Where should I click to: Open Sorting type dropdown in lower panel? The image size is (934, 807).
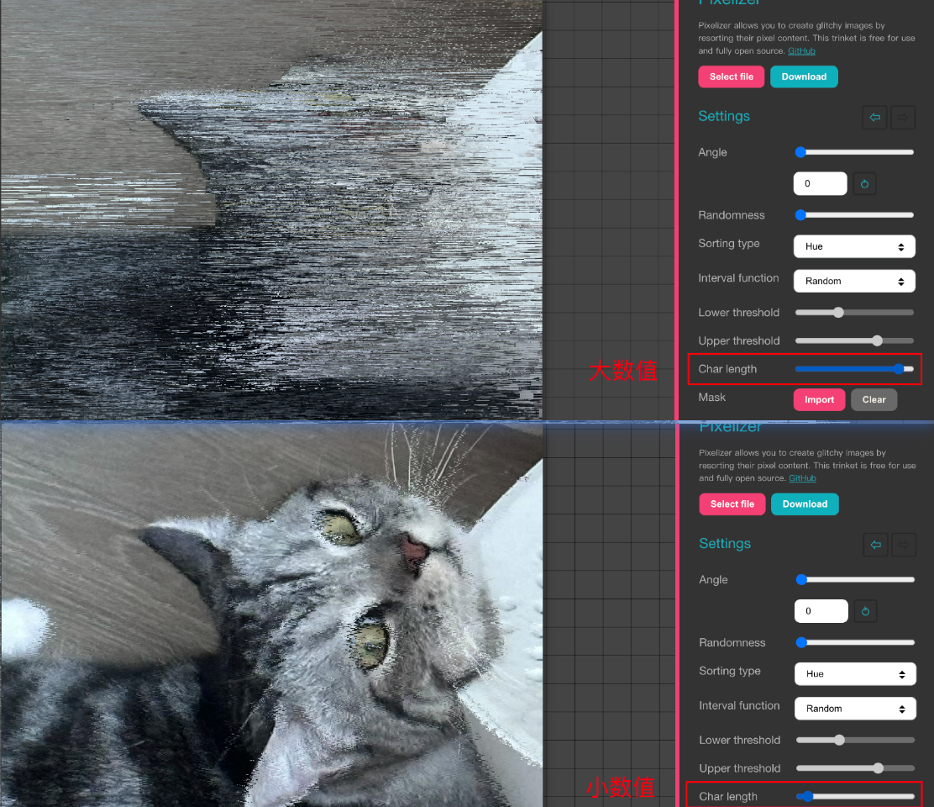tap(855, 674)
